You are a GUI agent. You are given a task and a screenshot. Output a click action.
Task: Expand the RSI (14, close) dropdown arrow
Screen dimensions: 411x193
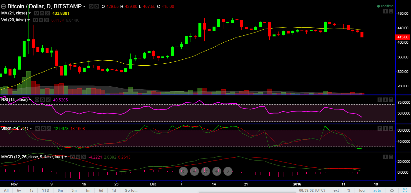point(30,99)
